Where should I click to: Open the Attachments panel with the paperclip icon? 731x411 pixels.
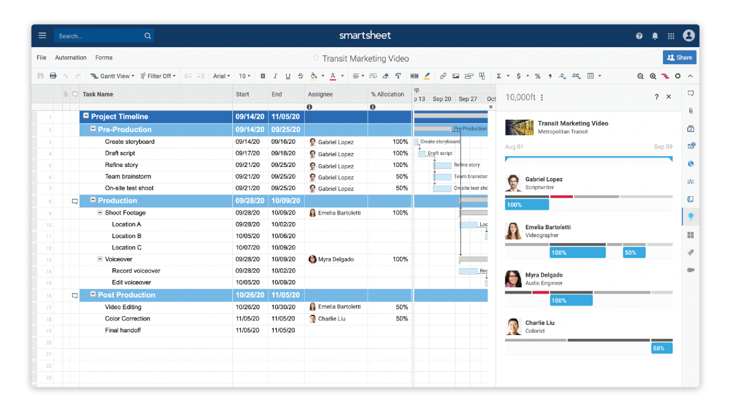click(x=691, y=111)
